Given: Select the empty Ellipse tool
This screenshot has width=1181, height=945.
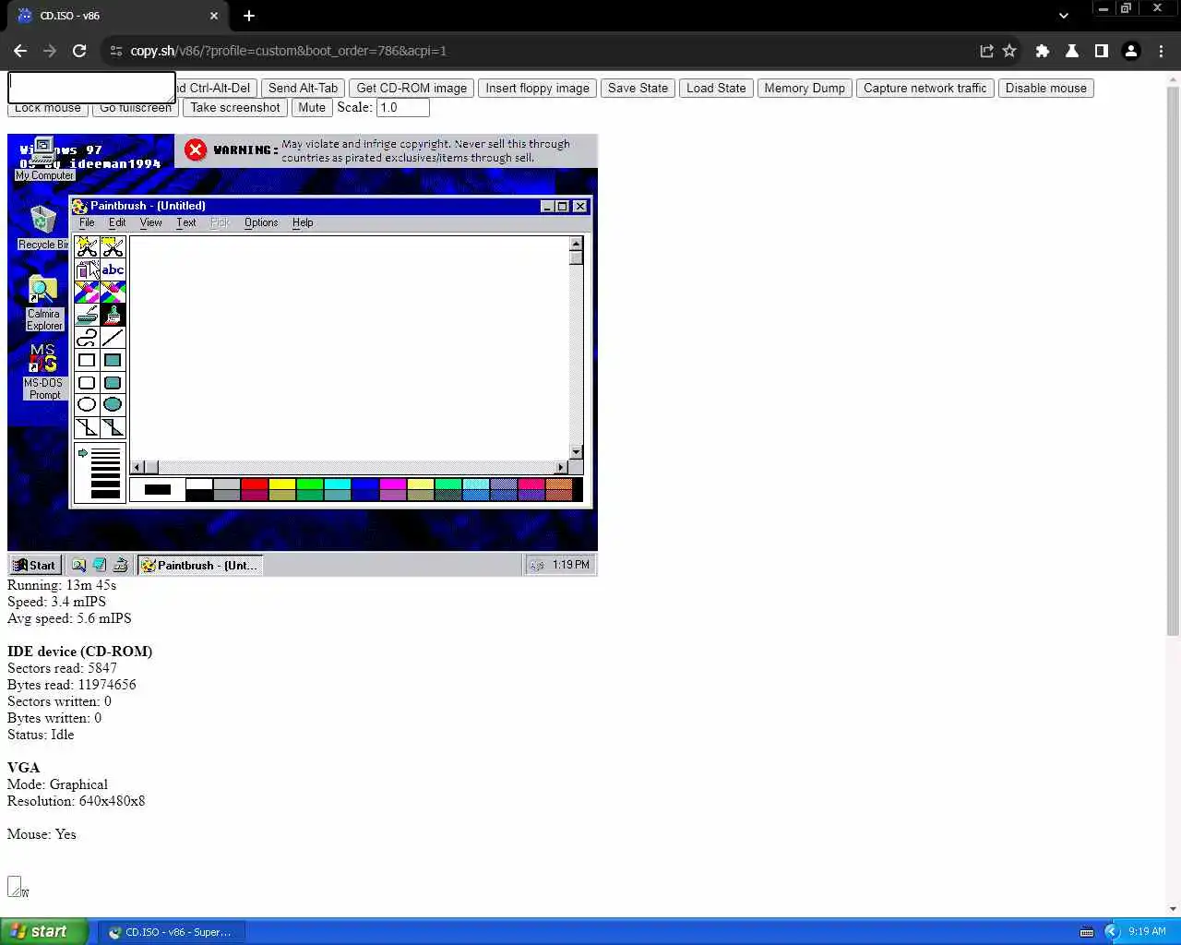Looking at the screenshot, I should point(87,404).
